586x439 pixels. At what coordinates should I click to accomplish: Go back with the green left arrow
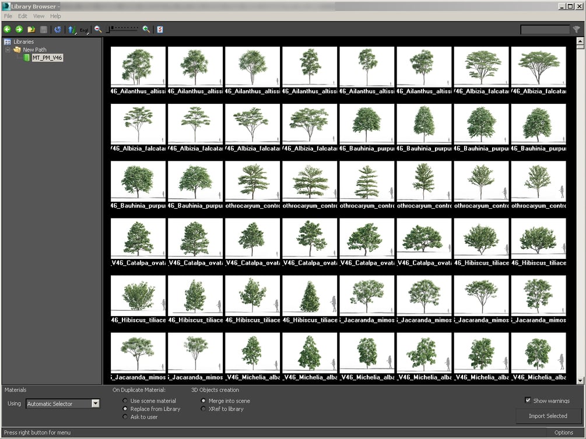point(7,29)
